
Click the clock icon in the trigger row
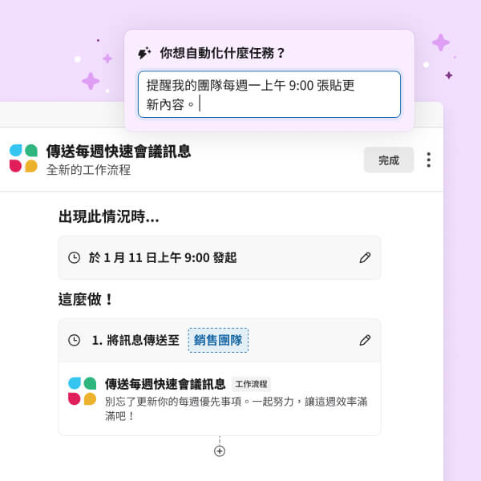[x=74, y=257]
